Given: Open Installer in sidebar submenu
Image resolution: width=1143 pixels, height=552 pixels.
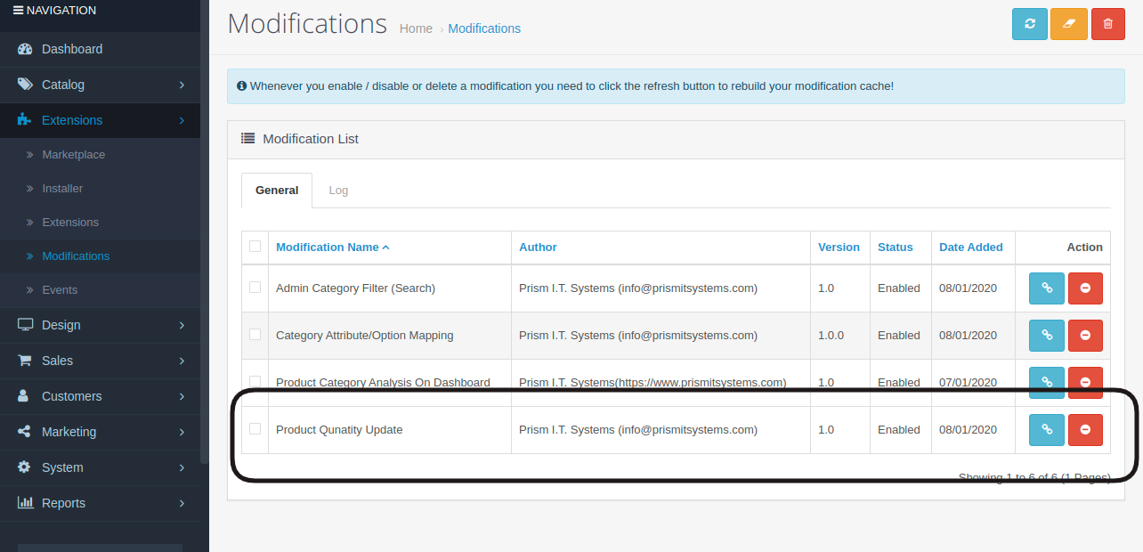Looking at the screenshot, I should point(62,189).
